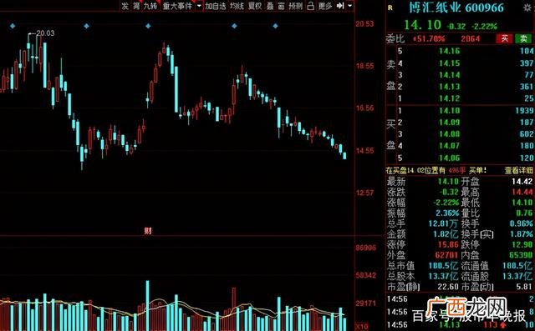
Task: Click the tallest cyan volume bar
Action: point(148,305)
